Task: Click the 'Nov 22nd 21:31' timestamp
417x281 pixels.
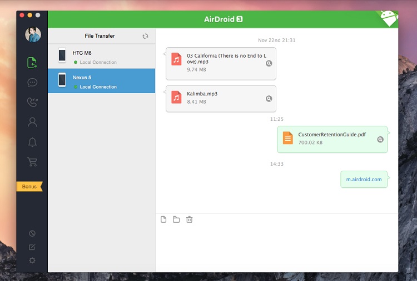Action: [x=276, y=40]
